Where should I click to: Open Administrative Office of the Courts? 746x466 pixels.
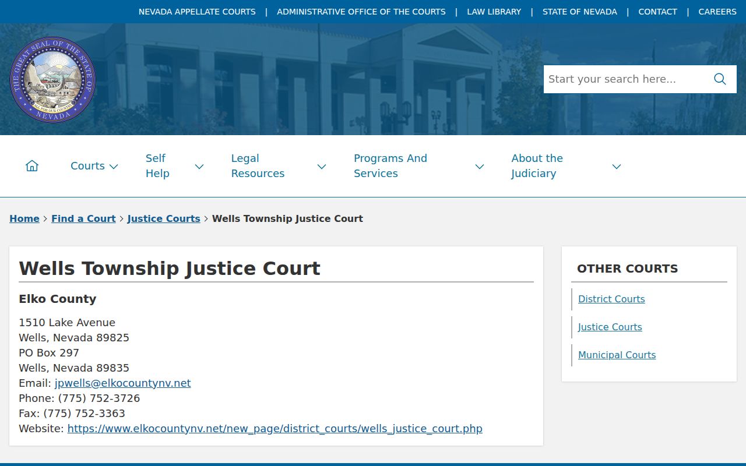click(361, 12)
